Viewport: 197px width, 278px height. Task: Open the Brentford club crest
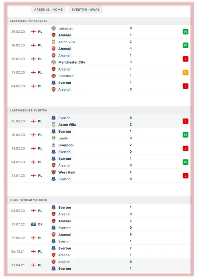pos(54,76)
